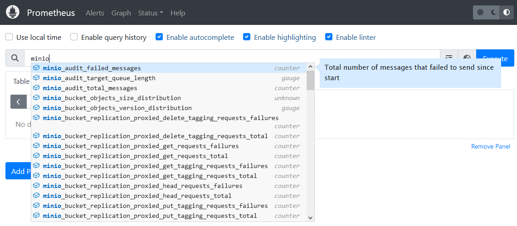Viewport: 517px width, 226px height.
Task: Click the previous time chevron button
Action: click(19, 102)
